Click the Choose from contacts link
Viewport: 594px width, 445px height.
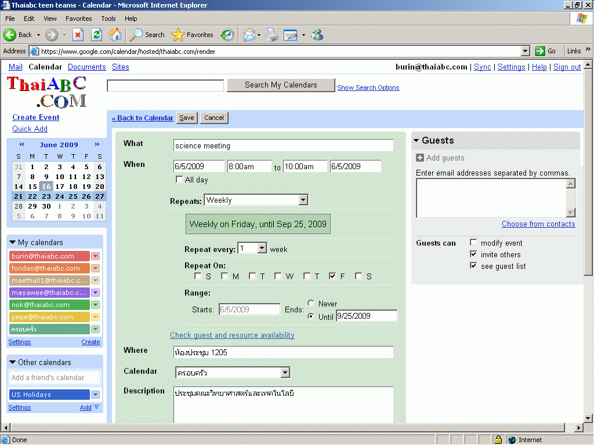(538, 224)
